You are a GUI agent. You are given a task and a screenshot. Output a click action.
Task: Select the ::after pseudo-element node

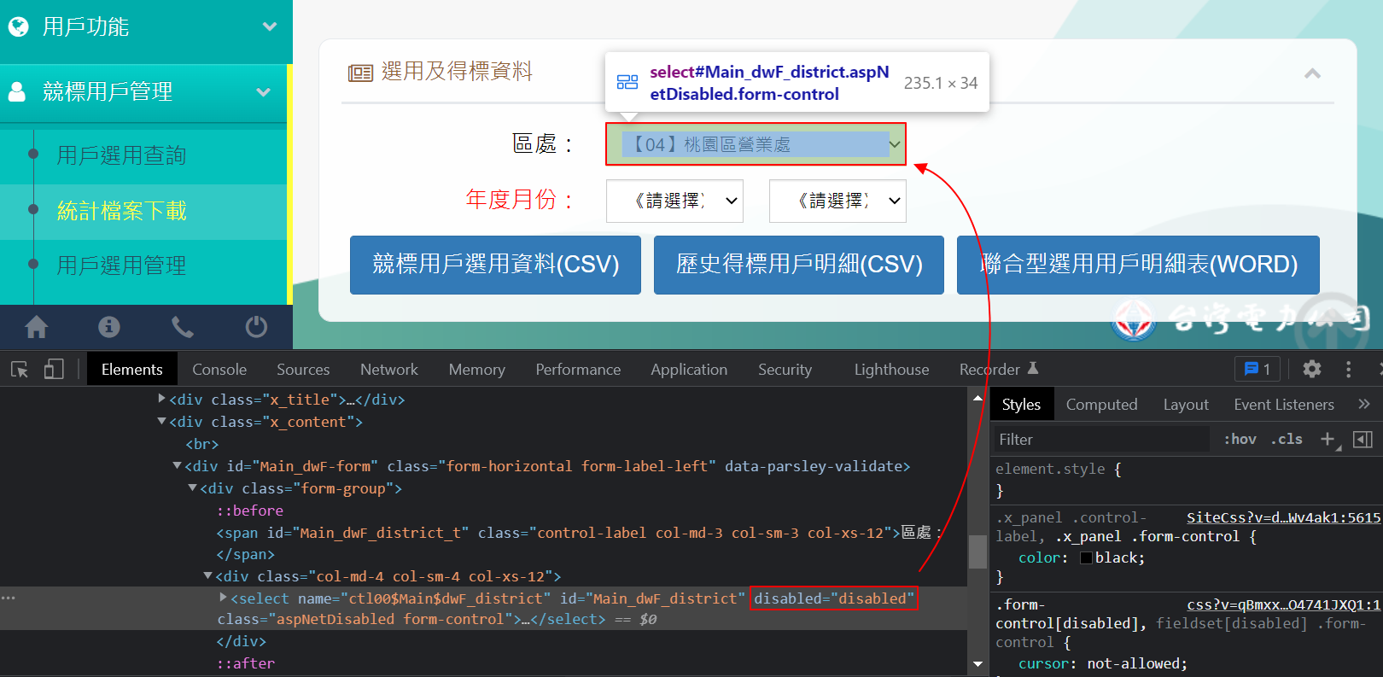pos(246,663)
